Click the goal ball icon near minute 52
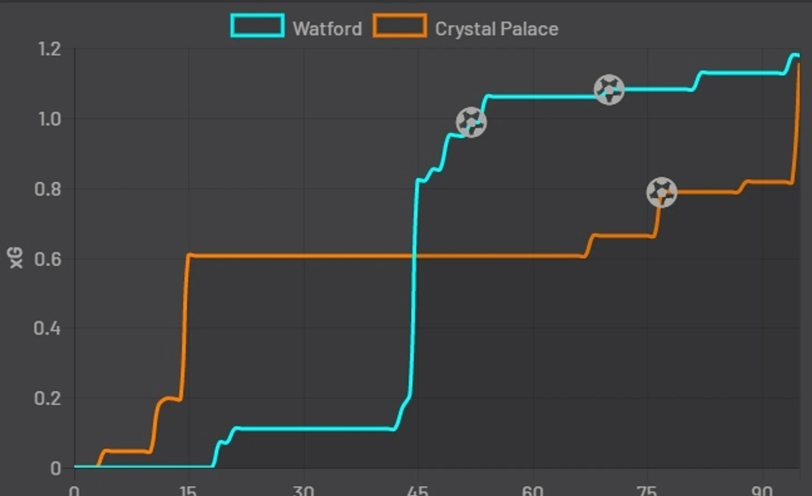This screenshot has width=812, height=496. click(x=471, y=122)
